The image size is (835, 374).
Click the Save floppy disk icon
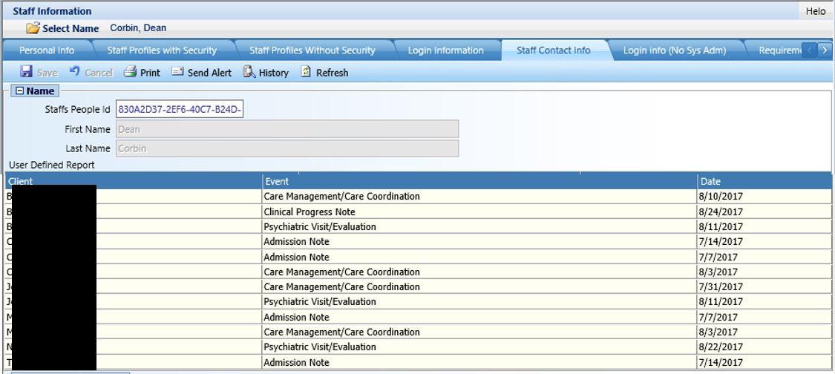click(27, 71)
